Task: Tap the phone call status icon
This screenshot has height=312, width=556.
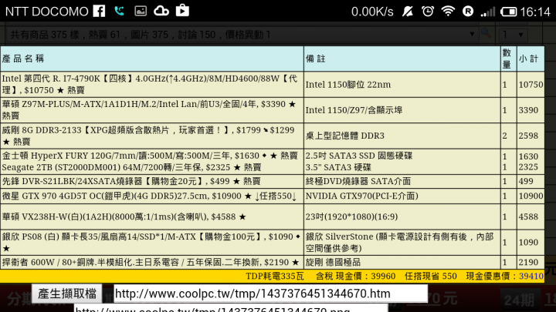Action: pos(120,11)
